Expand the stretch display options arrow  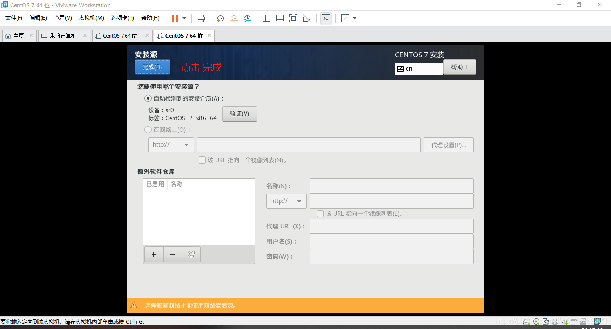pos(355,18)
